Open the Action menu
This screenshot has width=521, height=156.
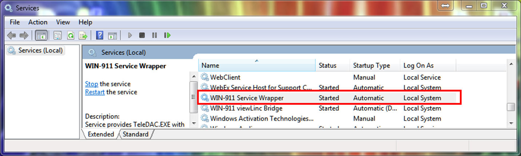[x=38, y=22]
